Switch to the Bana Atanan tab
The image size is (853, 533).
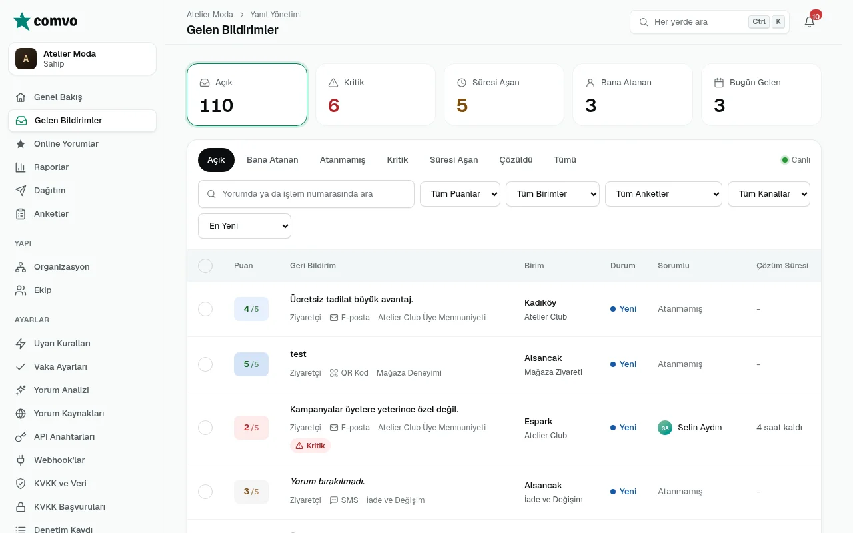tap(273, 160)
